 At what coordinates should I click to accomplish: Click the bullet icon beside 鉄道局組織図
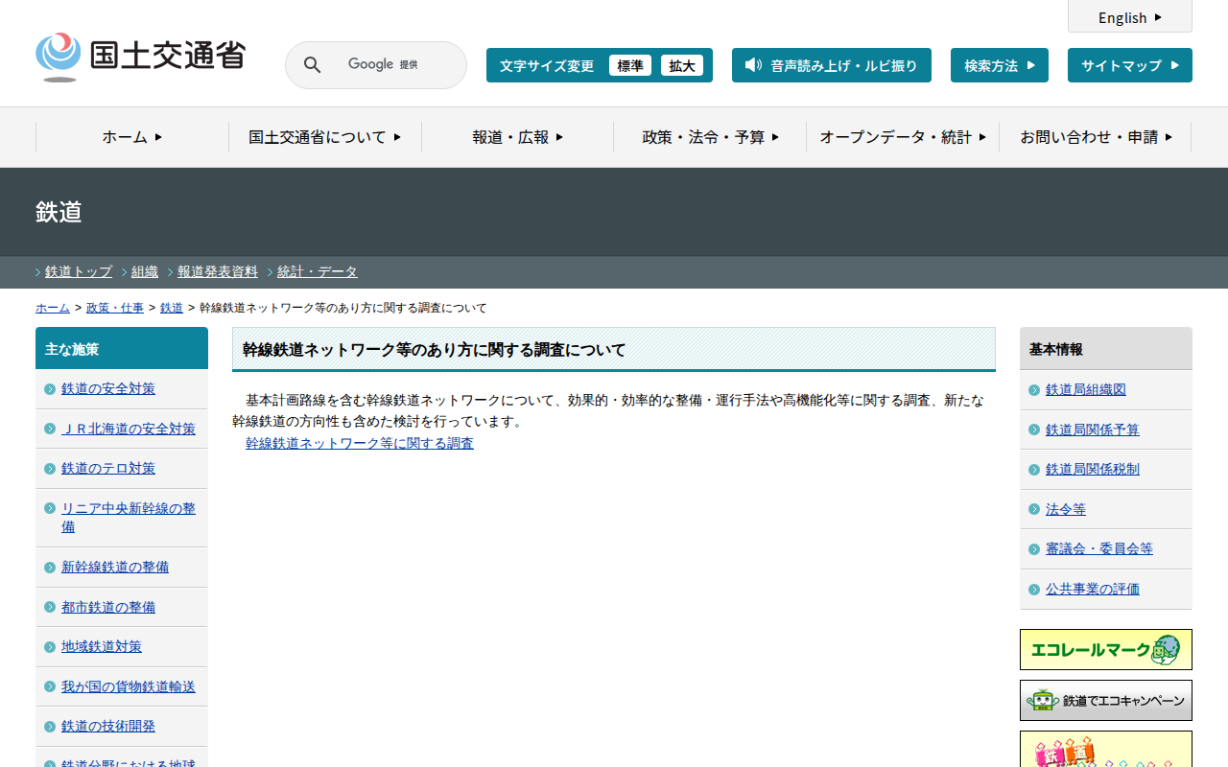click(x=1034, y=390)
